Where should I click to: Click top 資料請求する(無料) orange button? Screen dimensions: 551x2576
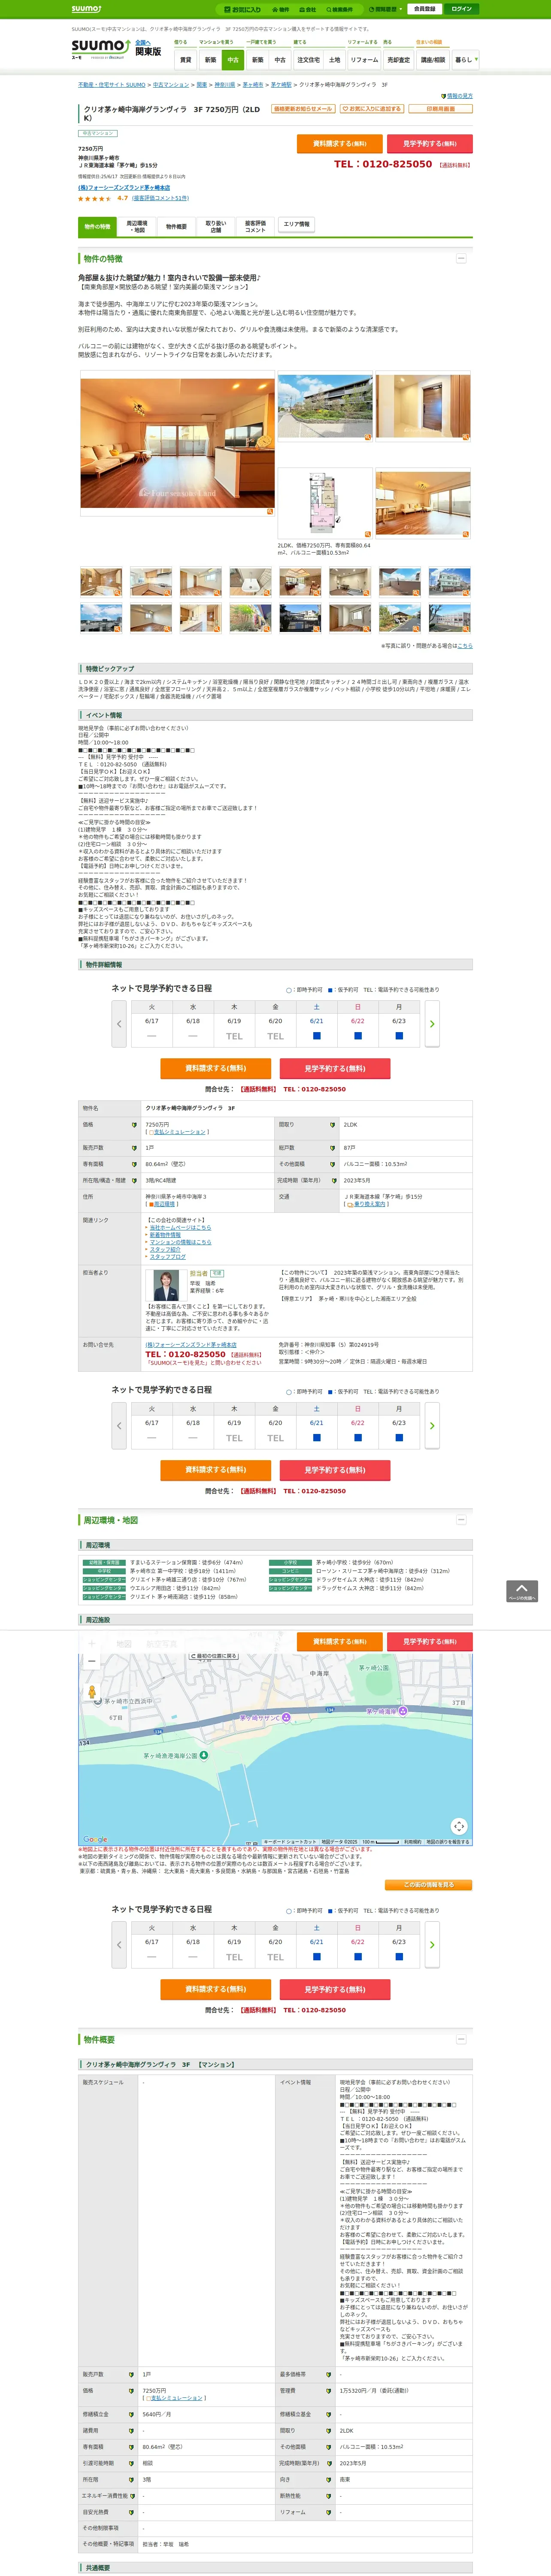click(340, 144)
